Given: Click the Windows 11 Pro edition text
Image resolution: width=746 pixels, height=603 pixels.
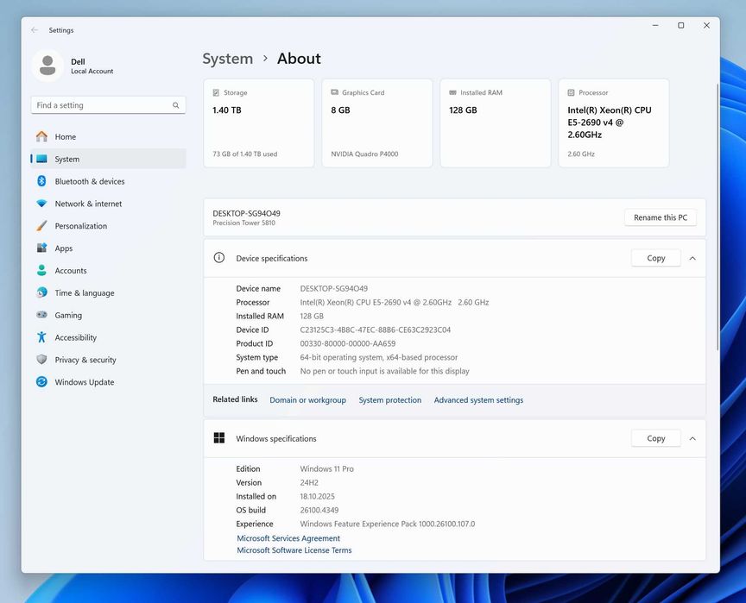Looking at the screenshot, I should pyautogui.click(x=326, y=468).
